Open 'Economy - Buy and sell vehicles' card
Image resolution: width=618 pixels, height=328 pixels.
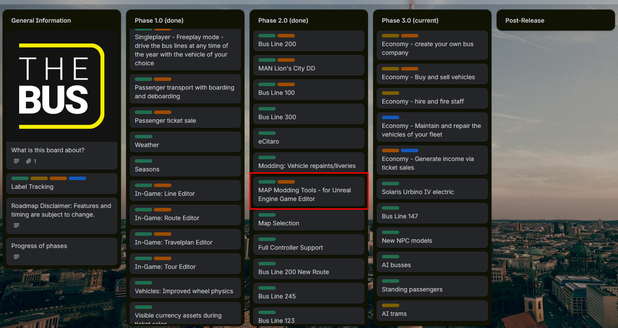coord(432,74)
